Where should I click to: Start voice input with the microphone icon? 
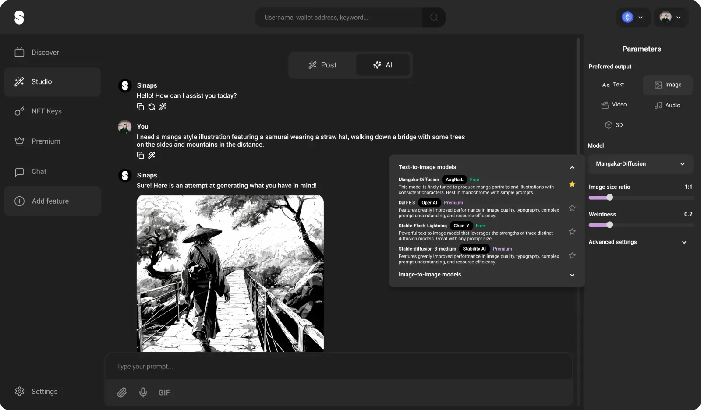click(x=143, y=392)
